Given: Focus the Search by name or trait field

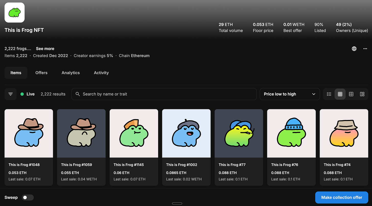Looking at the screenshot, I should [166, 94].
